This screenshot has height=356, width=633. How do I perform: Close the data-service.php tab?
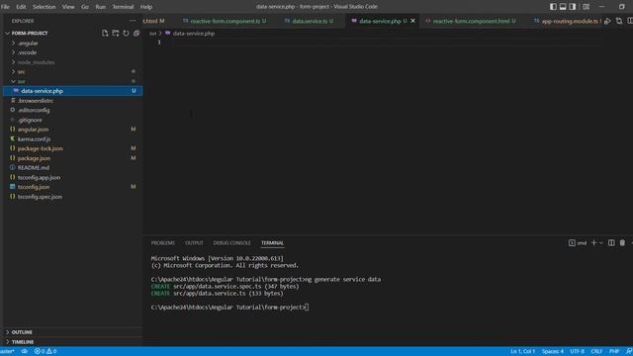point(412,21)
